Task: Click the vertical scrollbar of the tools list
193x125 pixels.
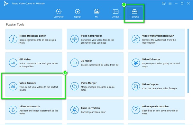Action: 188,61
